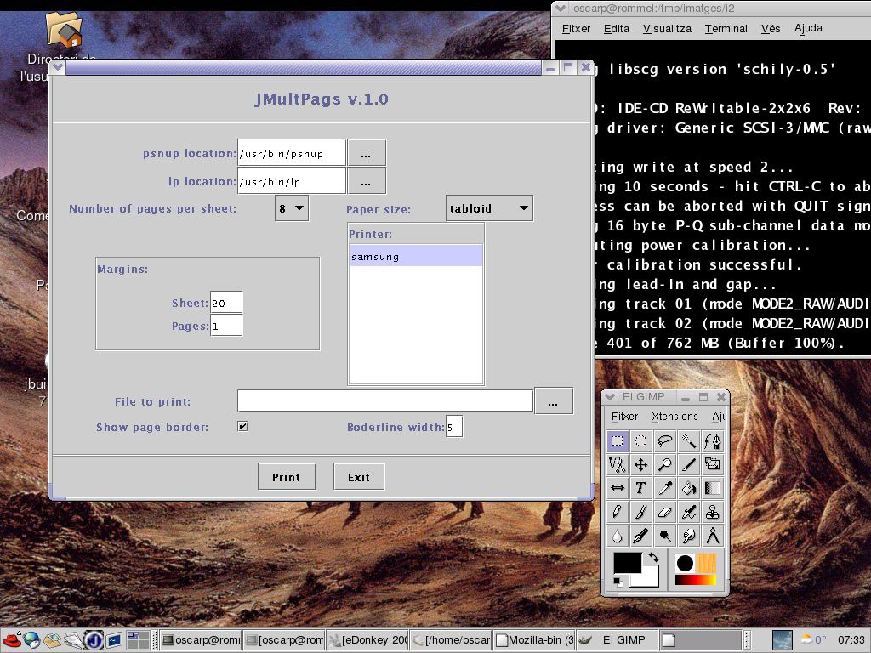This screenshot has width=871, height=653.
Task: Select the Transform tool in GIMP
Action: click(713, 465)
